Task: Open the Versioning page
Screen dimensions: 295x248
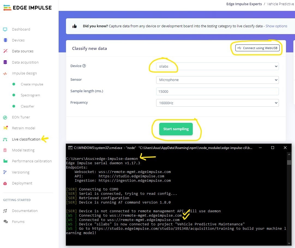Action: click(21, 172)
